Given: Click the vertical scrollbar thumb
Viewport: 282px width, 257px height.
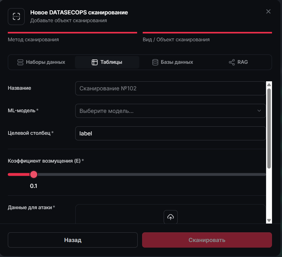Looking at the screenshot, I should pos(269,128).
